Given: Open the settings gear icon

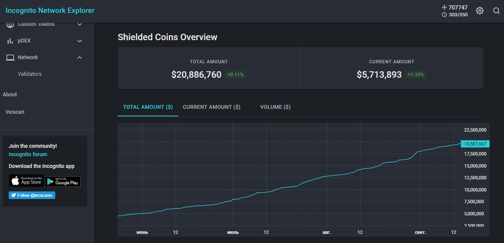Looking at the screenshot, I should click(x=480, y=11).
